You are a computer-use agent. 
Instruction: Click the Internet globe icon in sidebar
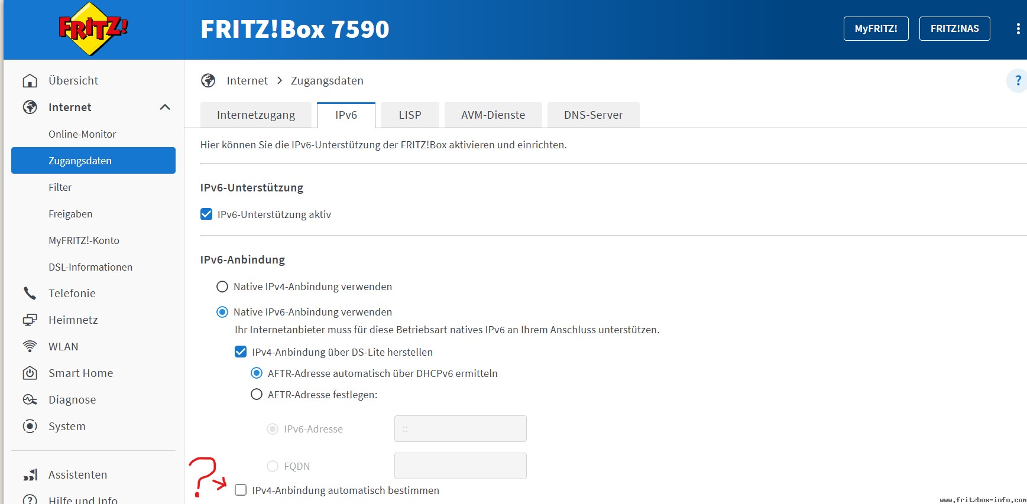click(30, 107)
